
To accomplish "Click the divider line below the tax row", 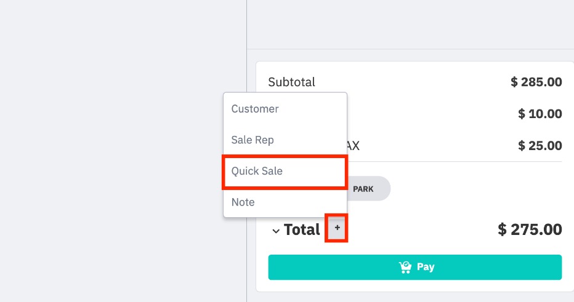I will click(455, 161).
